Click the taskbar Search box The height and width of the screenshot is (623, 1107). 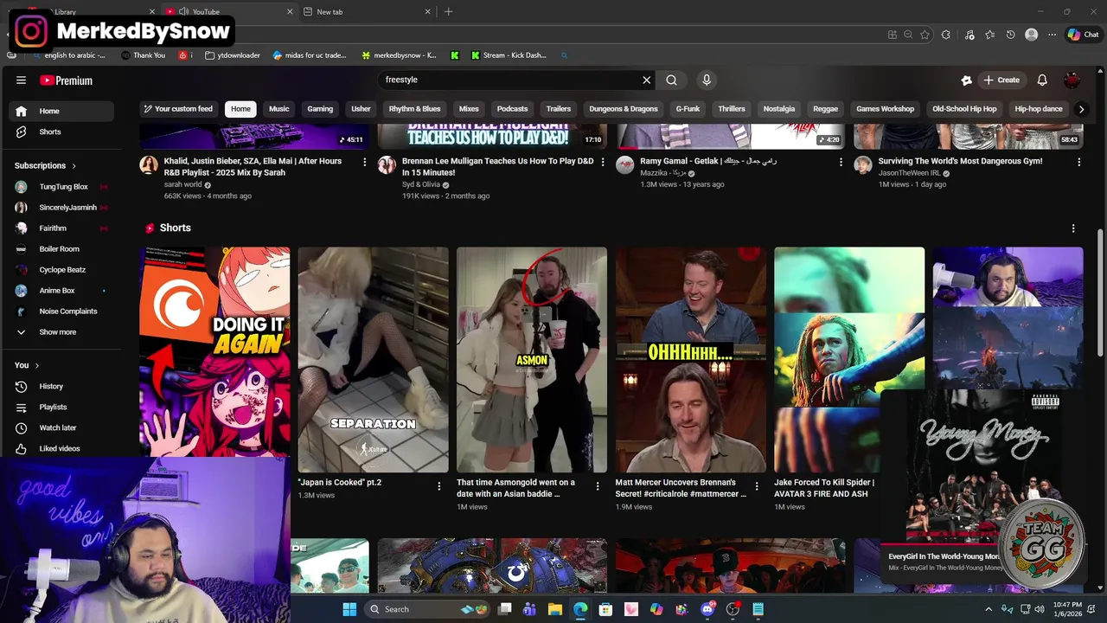coord(427,609)
